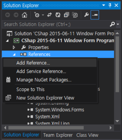The image size is (122, 140).
Task: Click the solution node icon
Action: pos(9,34)
